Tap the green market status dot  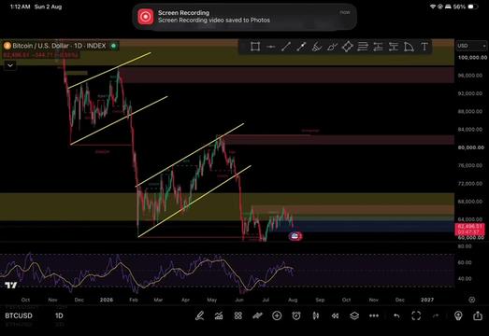[x=113, y=46]
